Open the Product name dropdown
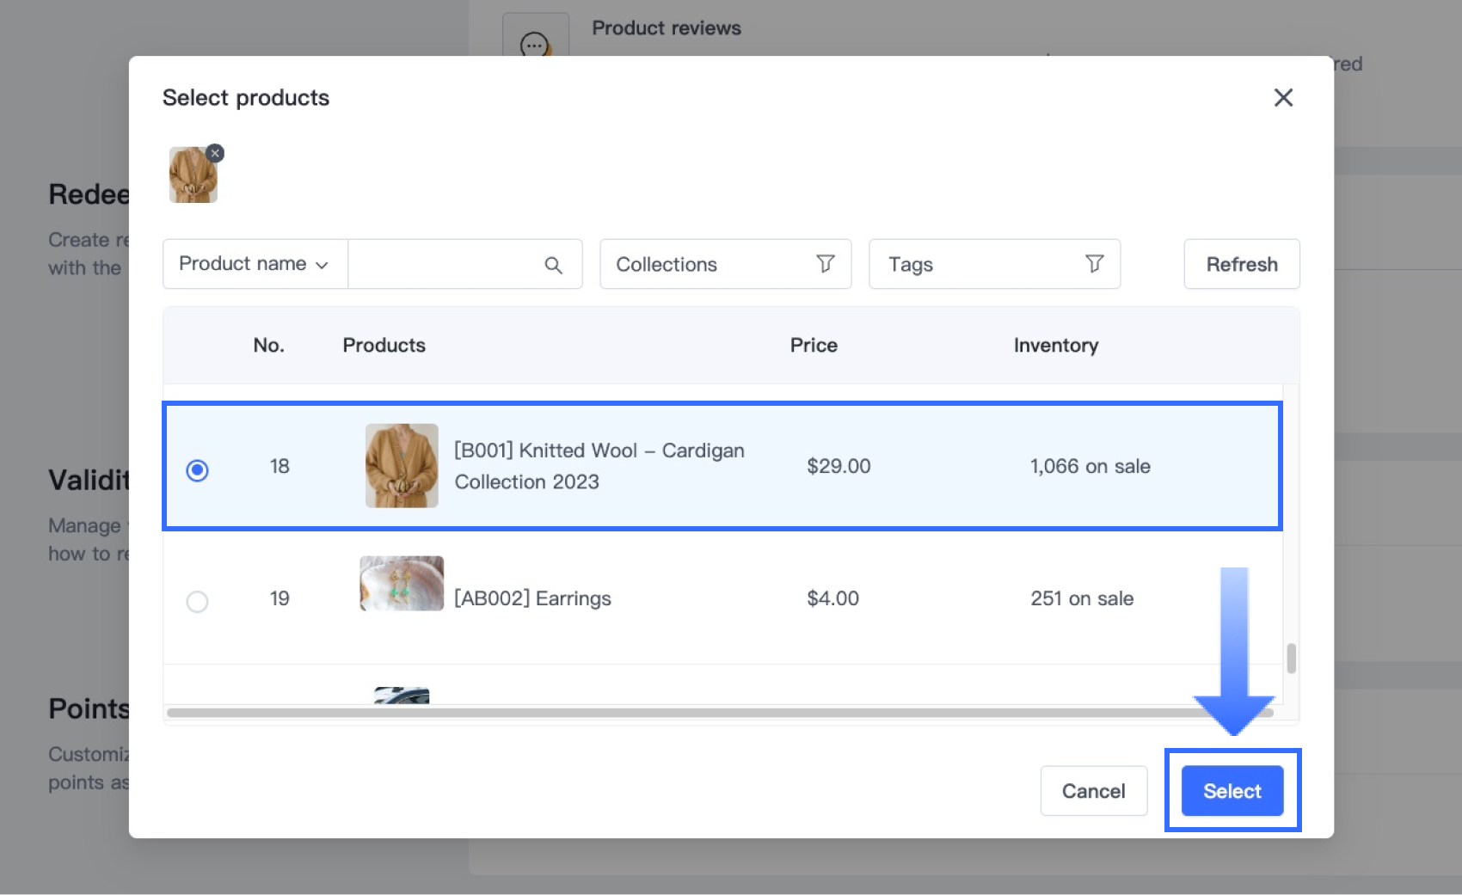This screenshot has width=1462, height=895. pyautogui.click(x=255, y=264)
